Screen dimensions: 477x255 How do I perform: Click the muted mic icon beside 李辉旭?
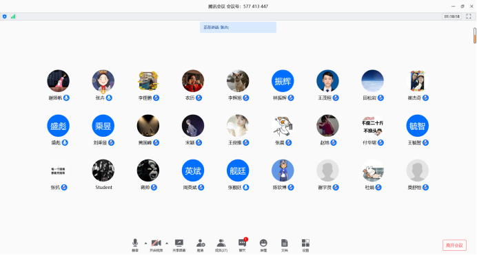point(246,98)
